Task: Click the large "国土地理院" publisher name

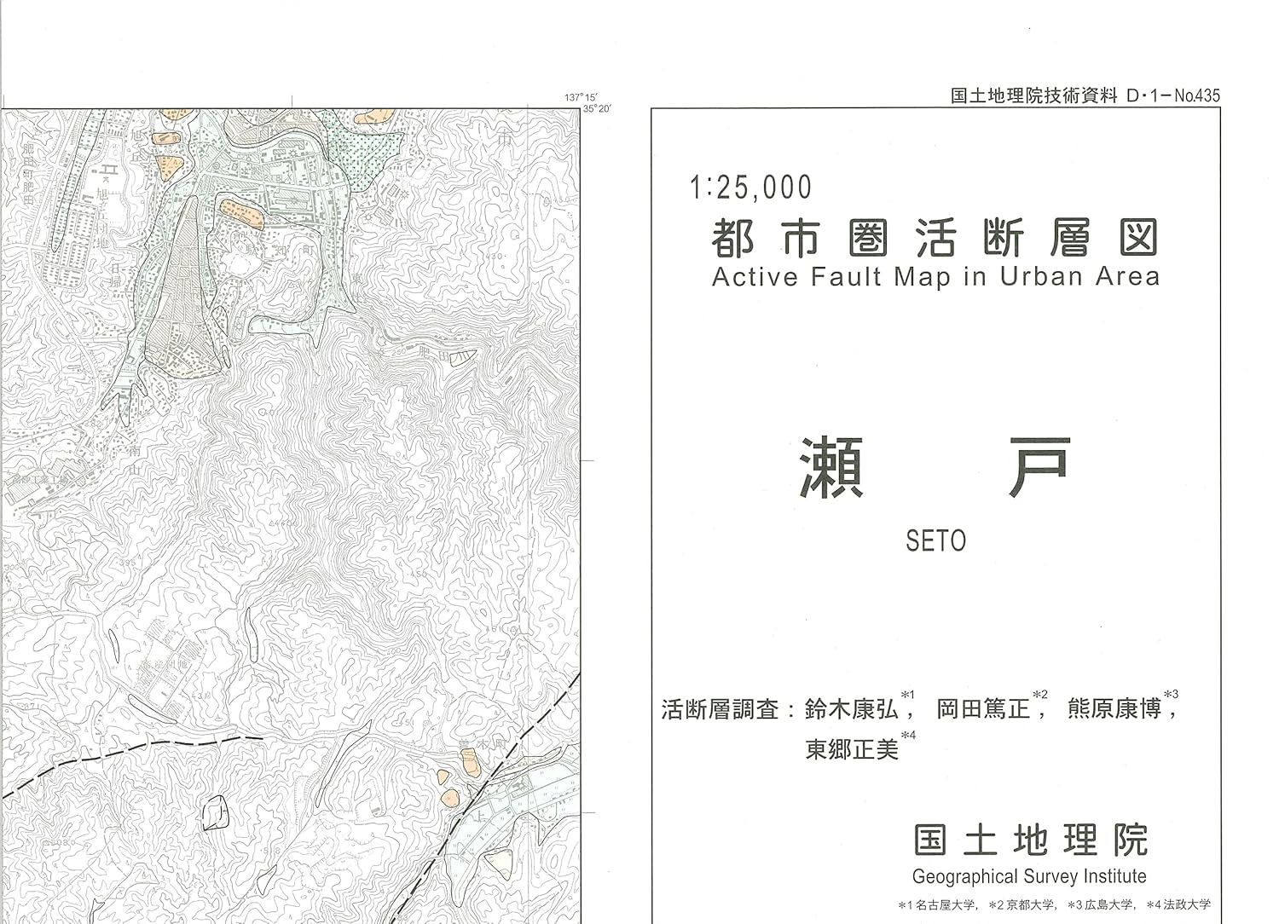Action: coord(1030,840)
